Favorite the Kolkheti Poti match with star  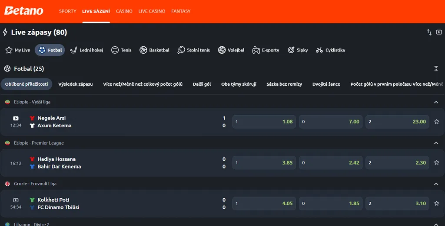click(436, 203)
